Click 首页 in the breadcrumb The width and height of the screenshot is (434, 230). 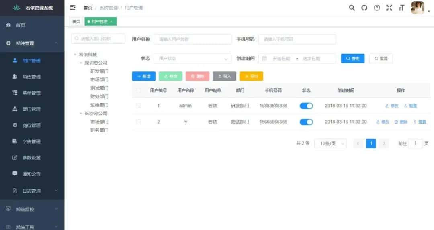tap(88, 8)
